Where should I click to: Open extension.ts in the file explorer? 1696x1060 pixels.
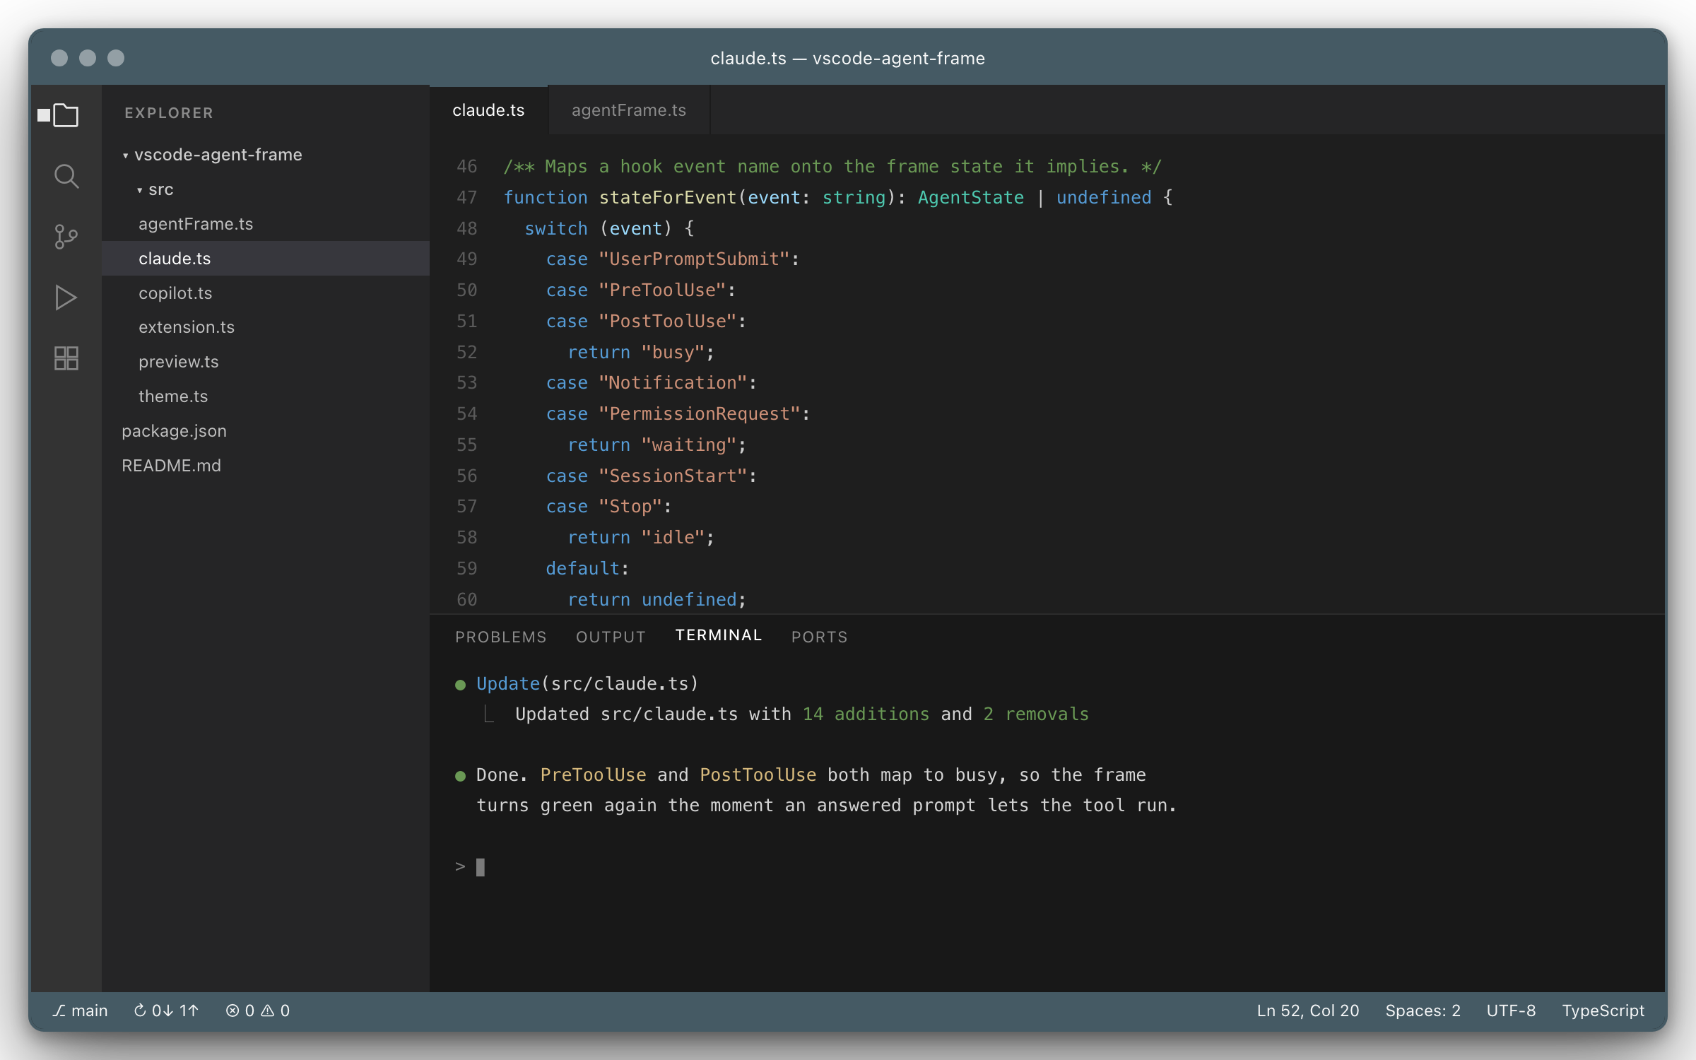pyautogui.click(x=266, y=327)
